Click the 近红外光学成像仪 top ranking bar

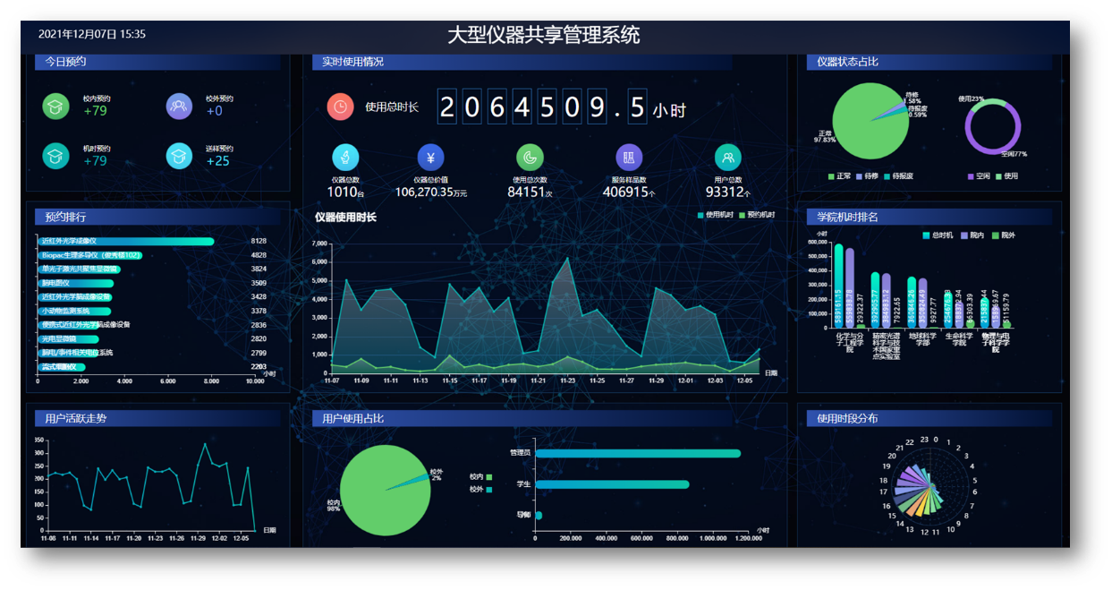tap(126, 241)
